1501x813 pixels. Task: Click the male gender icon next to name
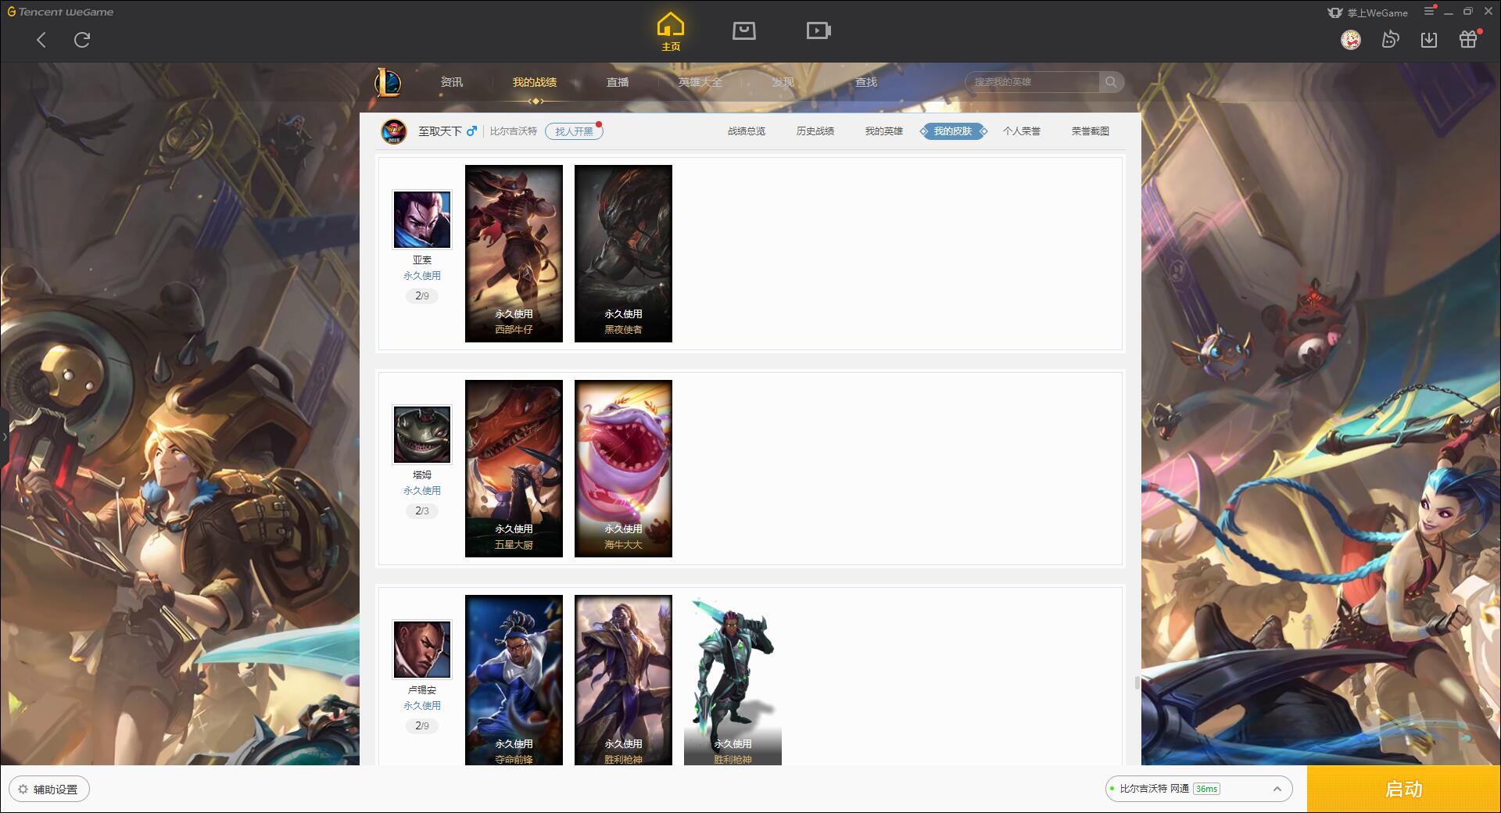coord(471,131)
